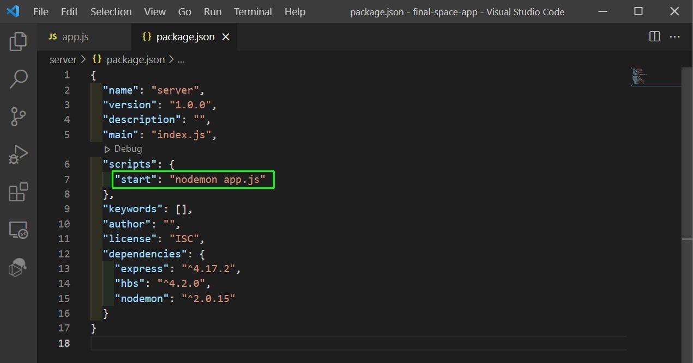This screenshot has width=693, height=363.
Task: Click the Visual Studio Code logo
Action: point(13,11)
